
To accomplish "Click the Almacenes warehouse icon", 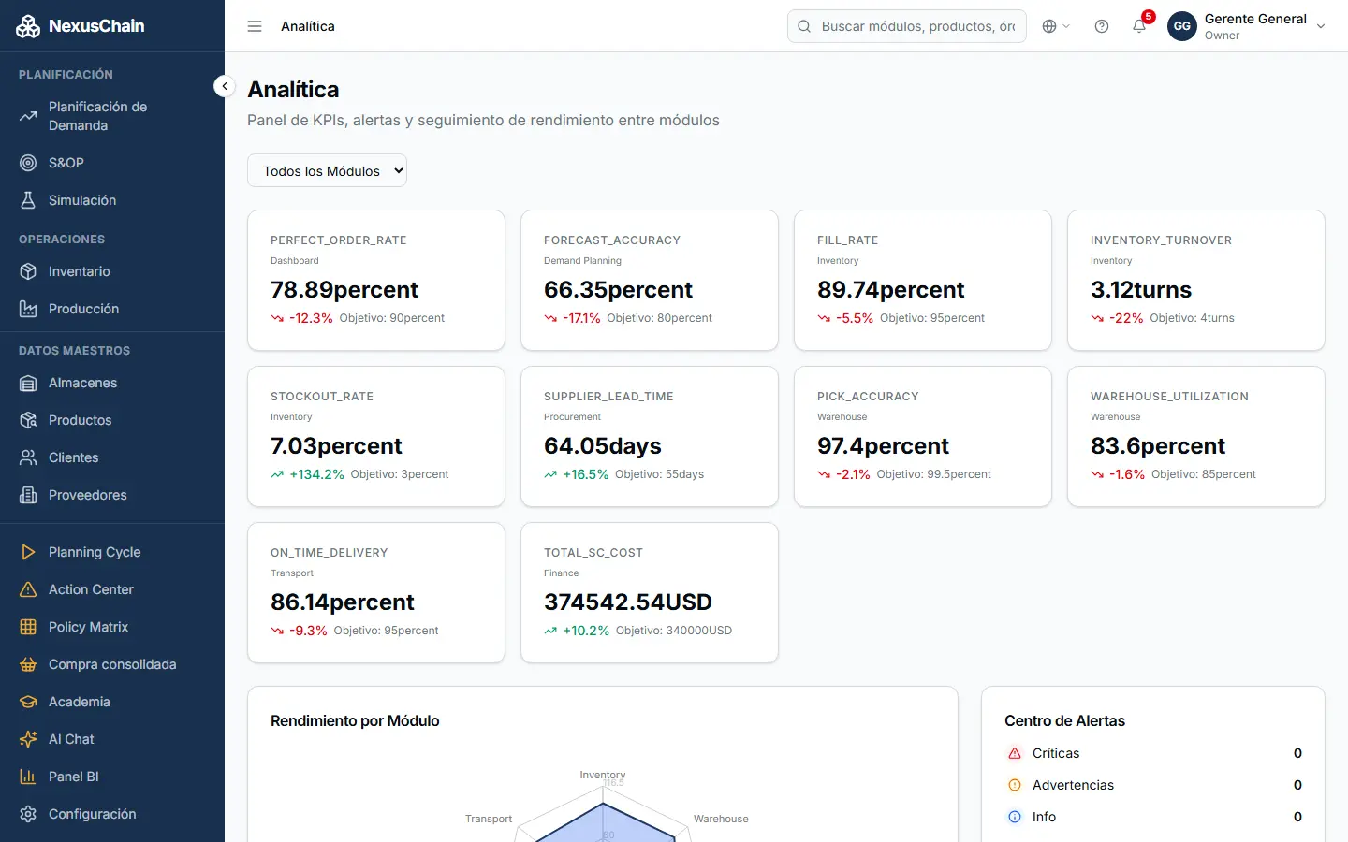I will click(28, 383).
